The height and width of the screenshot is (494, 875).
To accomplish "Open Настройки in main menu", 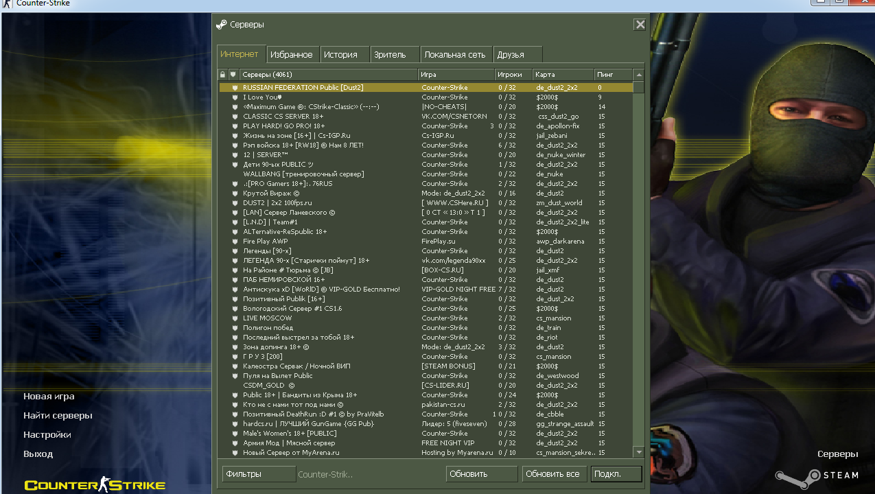I will [x=47, y=435].
